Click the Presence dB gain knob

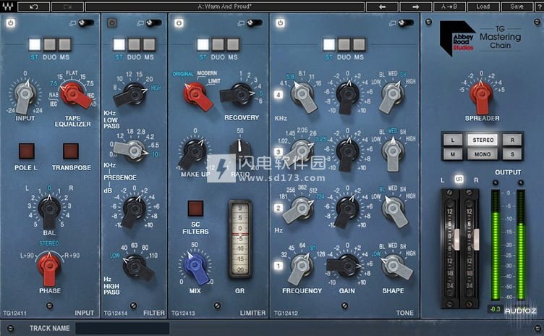134,209
